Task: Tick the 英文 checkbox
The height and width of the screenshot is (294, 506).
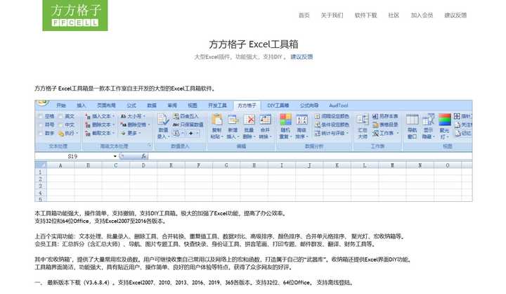Action: click(60, 116)
